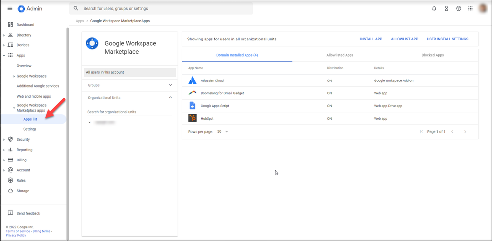This screenshot has height=241, width=492.
Task: Click the Billing card icon
Action: pos(10,160)
